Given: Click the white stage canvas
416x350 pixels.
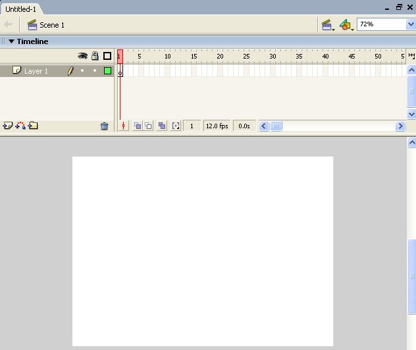Looking at the screenshot, I should [203, 251].
